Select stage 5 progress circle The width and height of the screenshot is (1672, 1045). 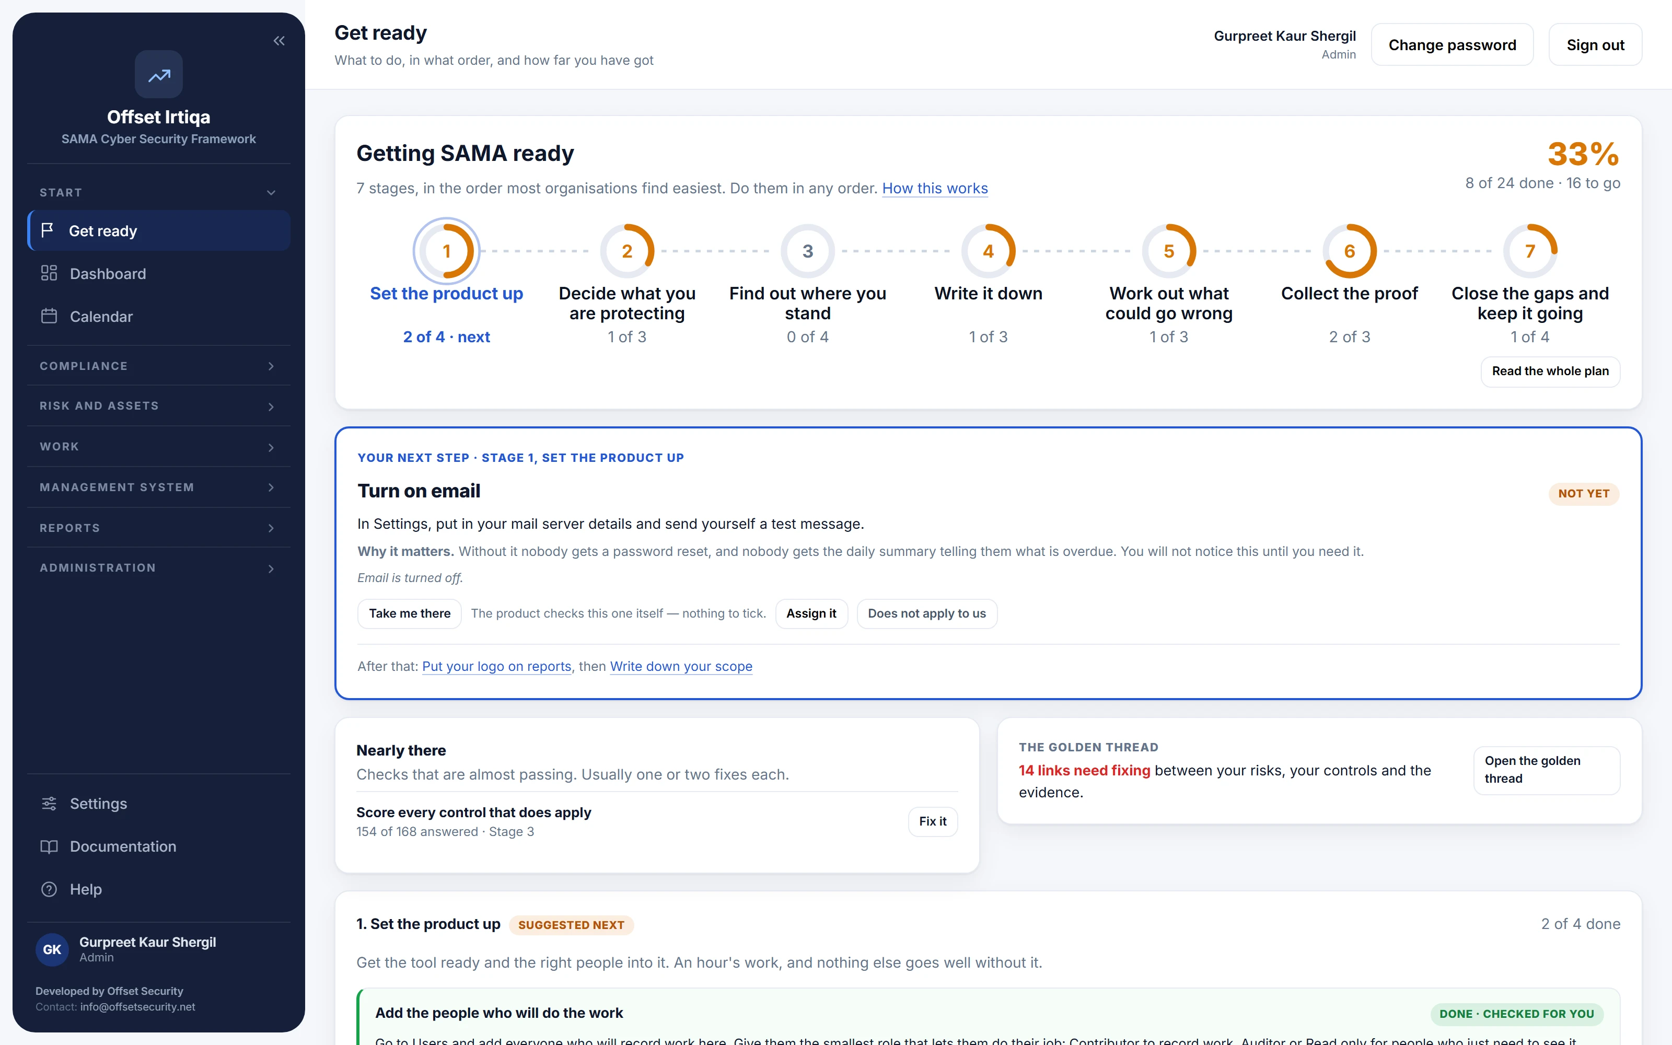click(x=1169, y=251)
